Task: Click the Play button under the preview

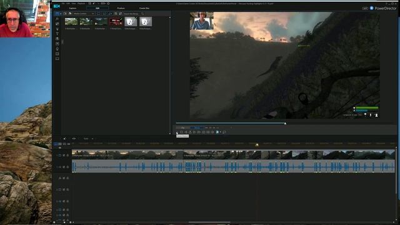Action: point(177,132)
